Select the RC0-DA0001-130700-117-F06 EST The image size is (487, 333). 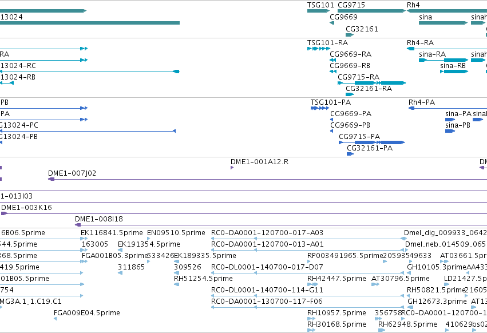308,307
